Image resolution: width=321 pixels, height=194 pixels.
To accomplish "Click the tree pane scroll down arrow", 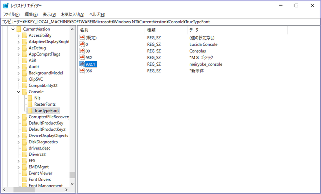I will (x=72, y=184).
